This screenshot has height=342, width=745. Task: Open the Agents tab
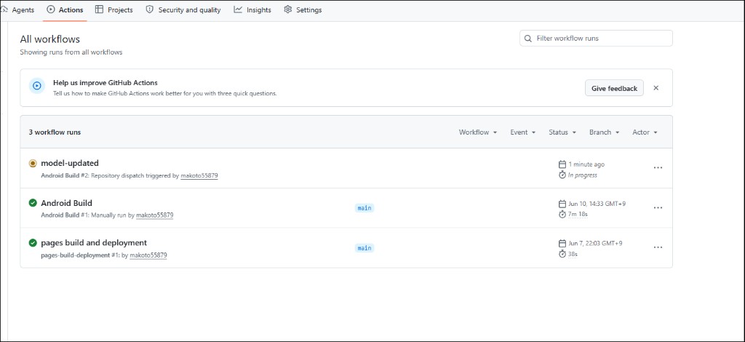click(x=18, y=9)
